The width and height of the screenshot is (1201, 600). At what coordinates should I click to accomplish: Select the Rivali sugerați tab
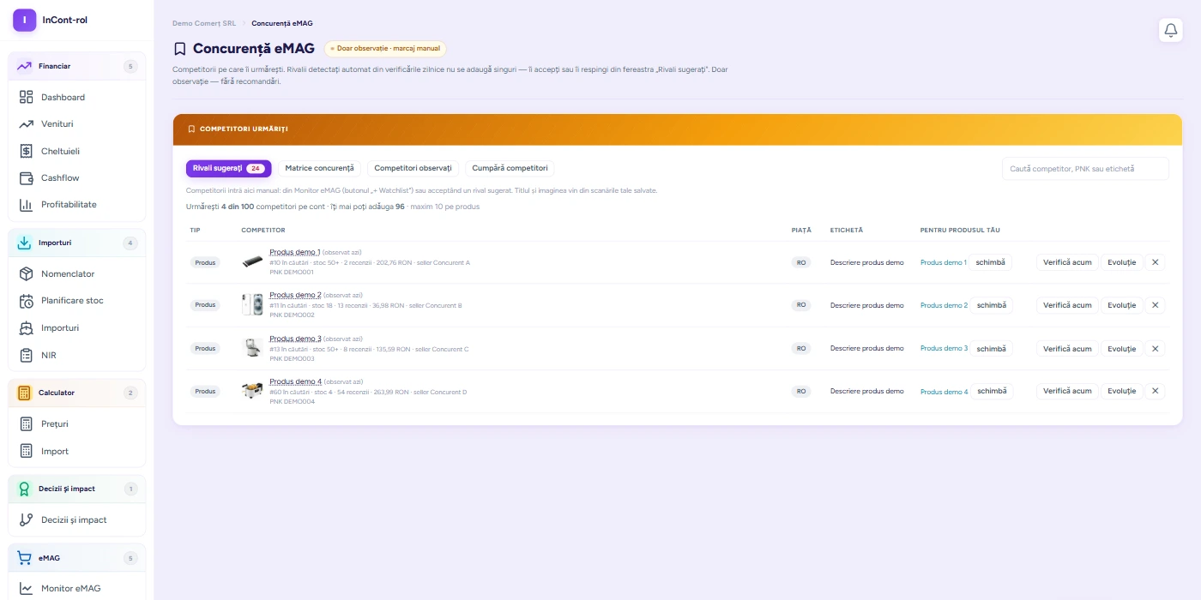[228, 168]
